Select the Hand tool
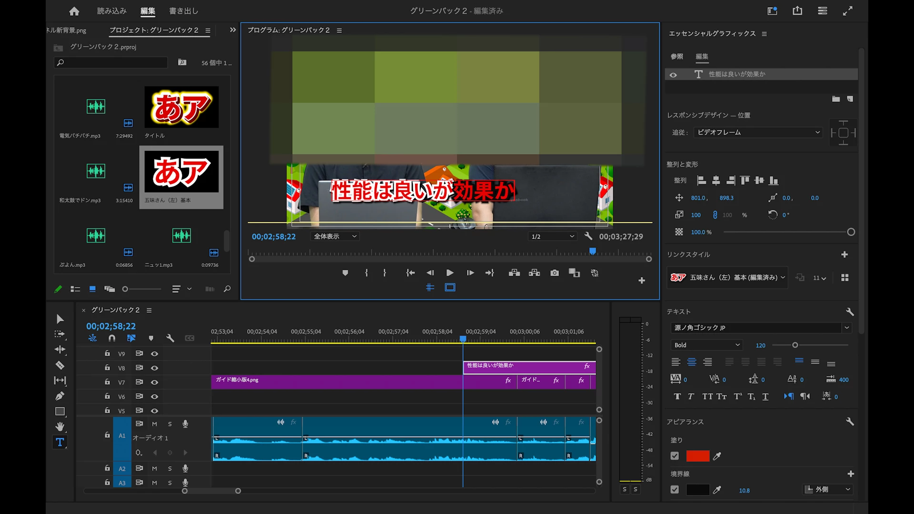This screenshot has height=514, width=914. pos(60,426)
